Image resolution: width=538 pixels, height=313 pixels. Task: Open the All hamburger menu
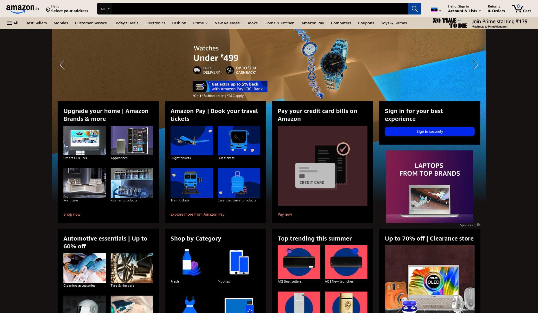pyautogui.click(x=13, y=23)
